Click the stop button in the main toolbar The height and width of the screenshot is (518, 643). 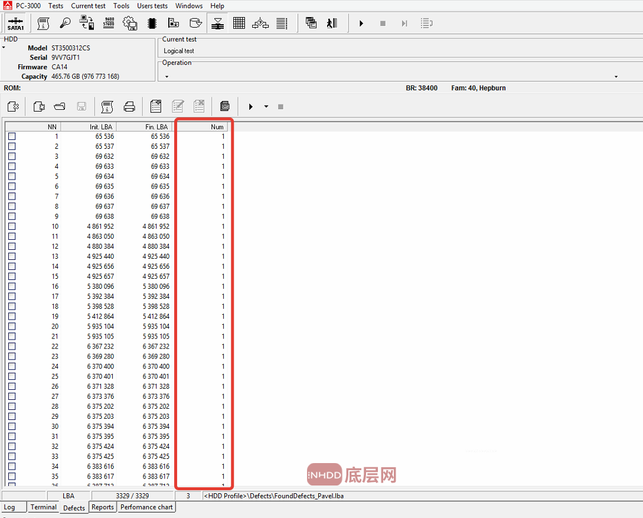(383, 24)
